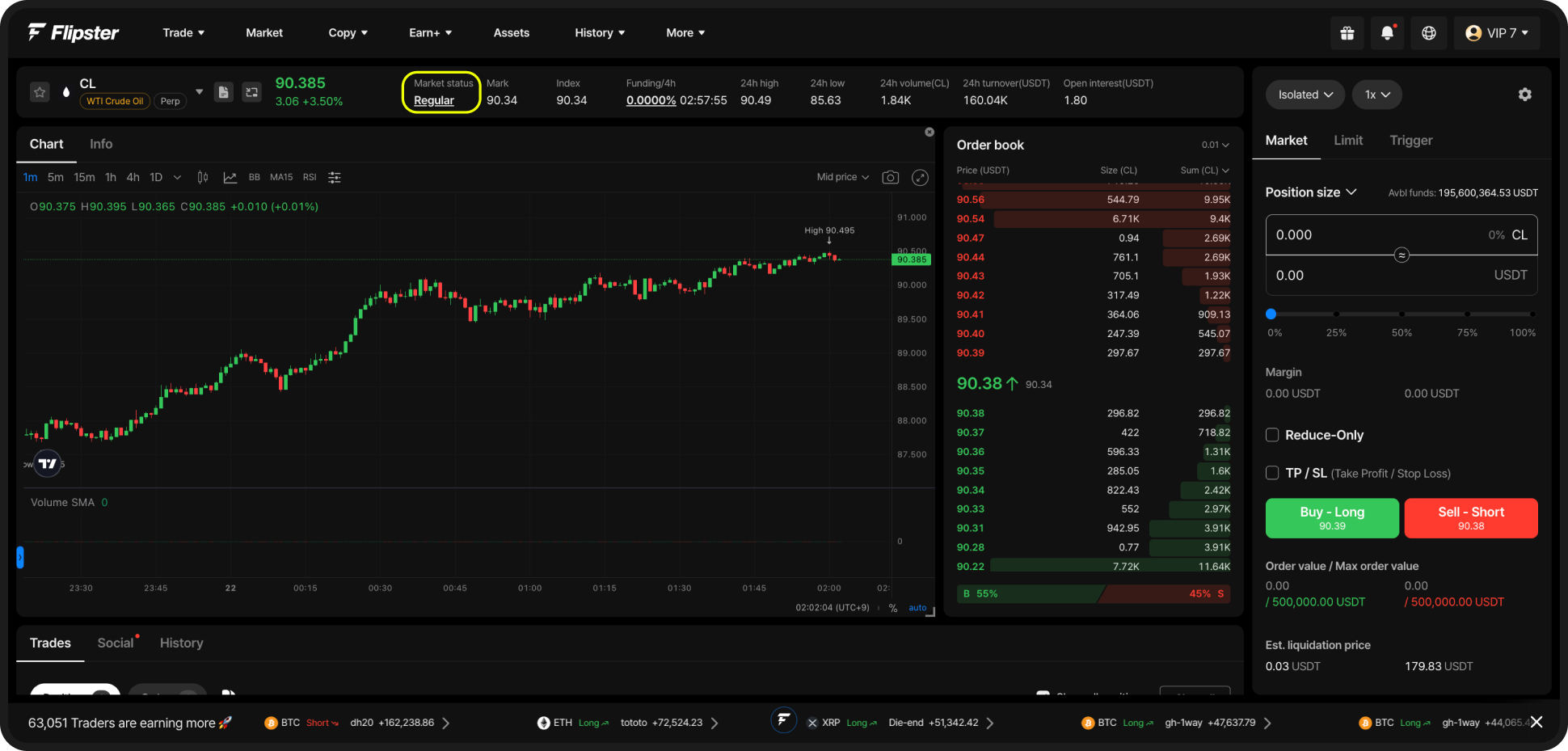This screenshot has height=751, width=1568.
Task: Open the Assets menu item
Action: 512,33
